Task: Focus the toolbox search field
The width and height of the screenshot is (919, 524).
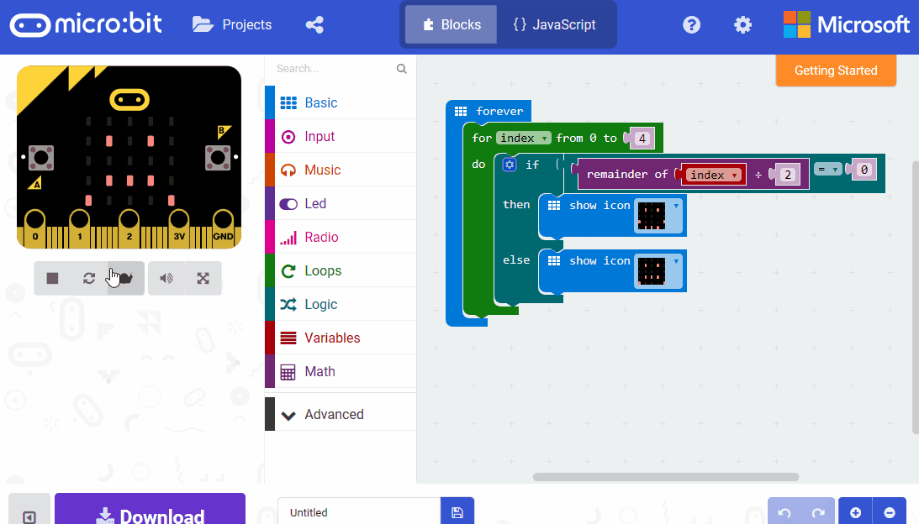Action: [334, 69]
